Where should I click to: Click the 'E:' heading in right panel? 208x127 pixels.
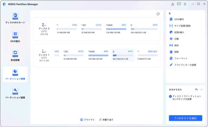(x=170, y=13)
